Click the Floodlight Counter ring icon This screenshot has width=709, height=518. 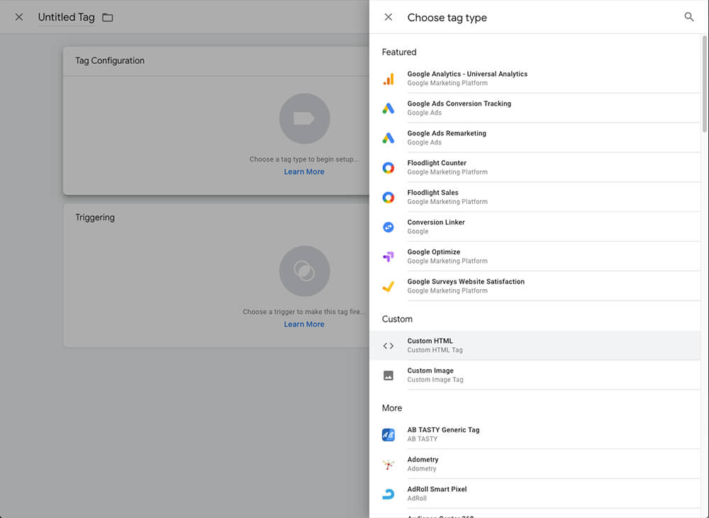tap(388, 168)
